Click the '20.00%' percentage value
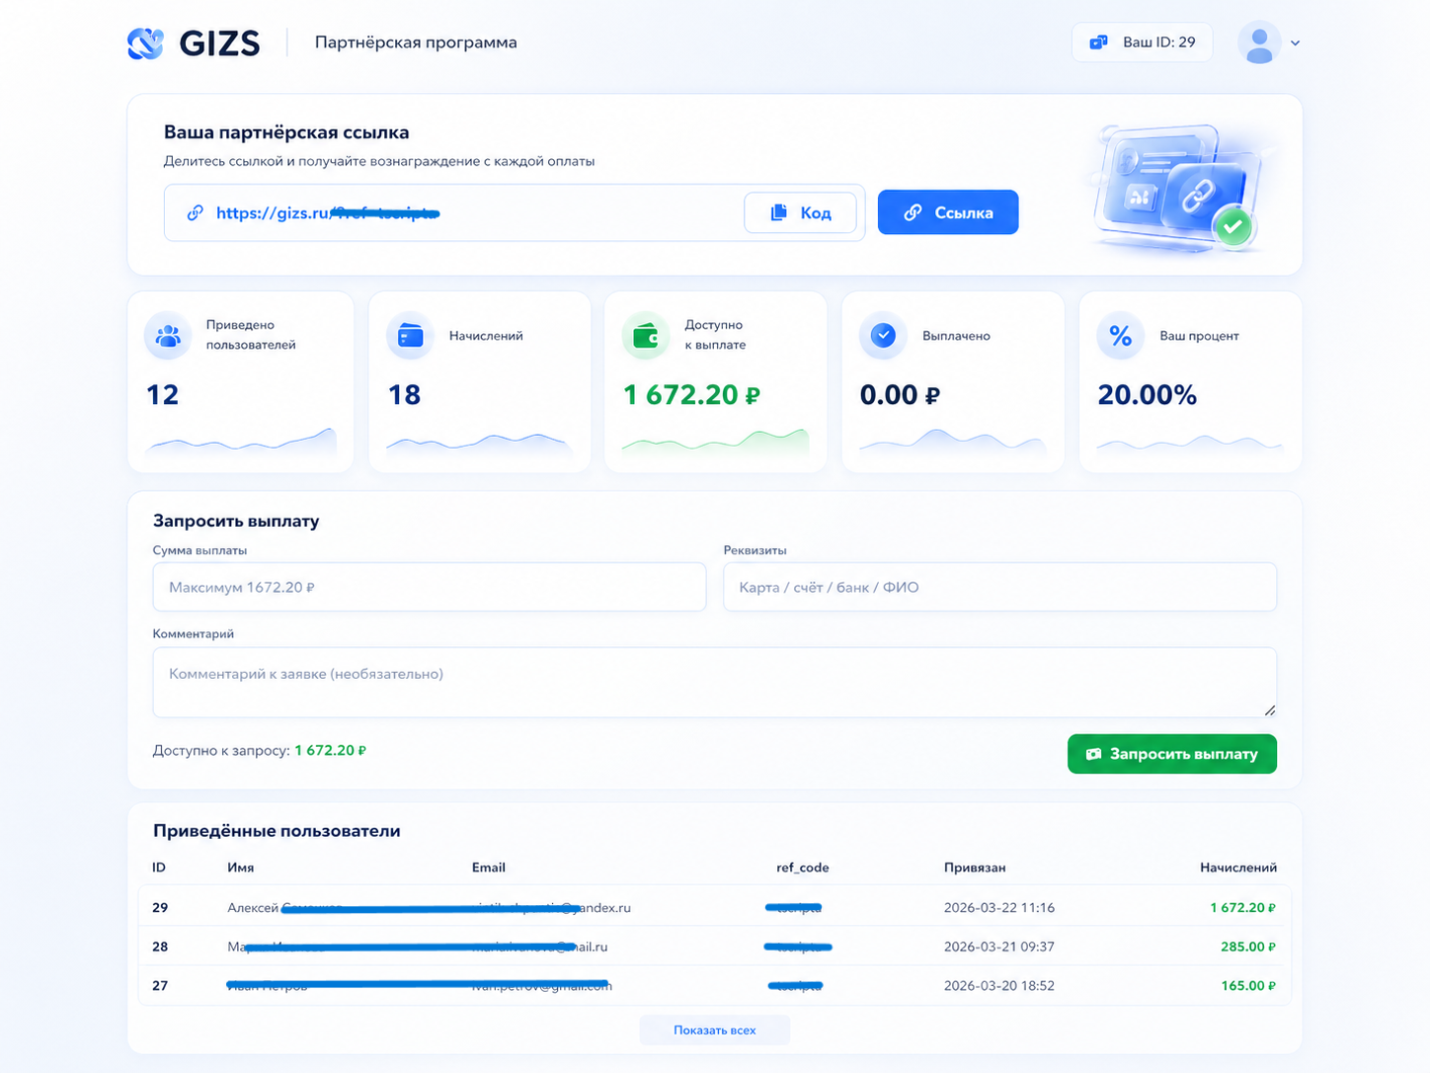Viewport: 1430px width, 1073px height. [1148, 395]
